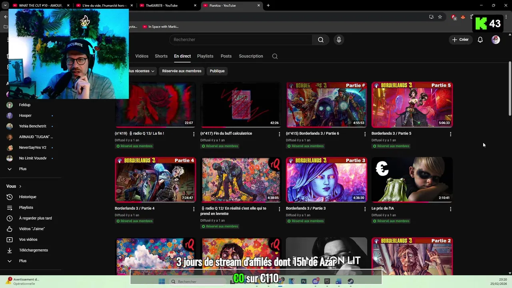This screenshot has height=288, width=512.
Task: Open options for Borderlands 3 / Partie 5
Action: [450, 134]
